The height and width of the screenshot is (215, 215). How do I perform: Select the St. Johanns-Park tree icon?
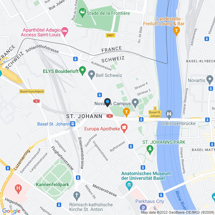(150, 150)
